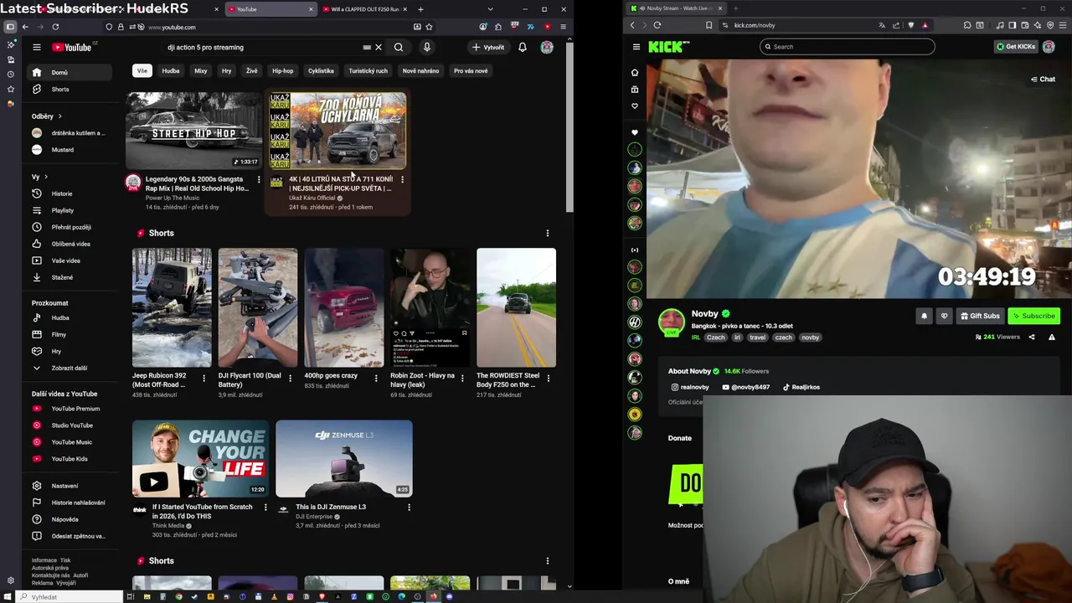This screenshot has height=603, width=1072.
Task: Select the Hudba filter chip
Action: 171,70
